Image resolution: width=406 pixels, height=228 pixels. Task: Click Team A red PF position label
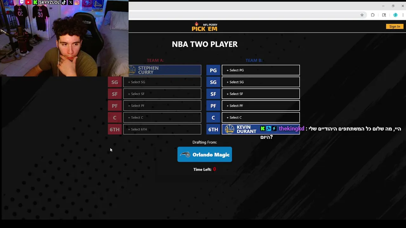(115, 106)
